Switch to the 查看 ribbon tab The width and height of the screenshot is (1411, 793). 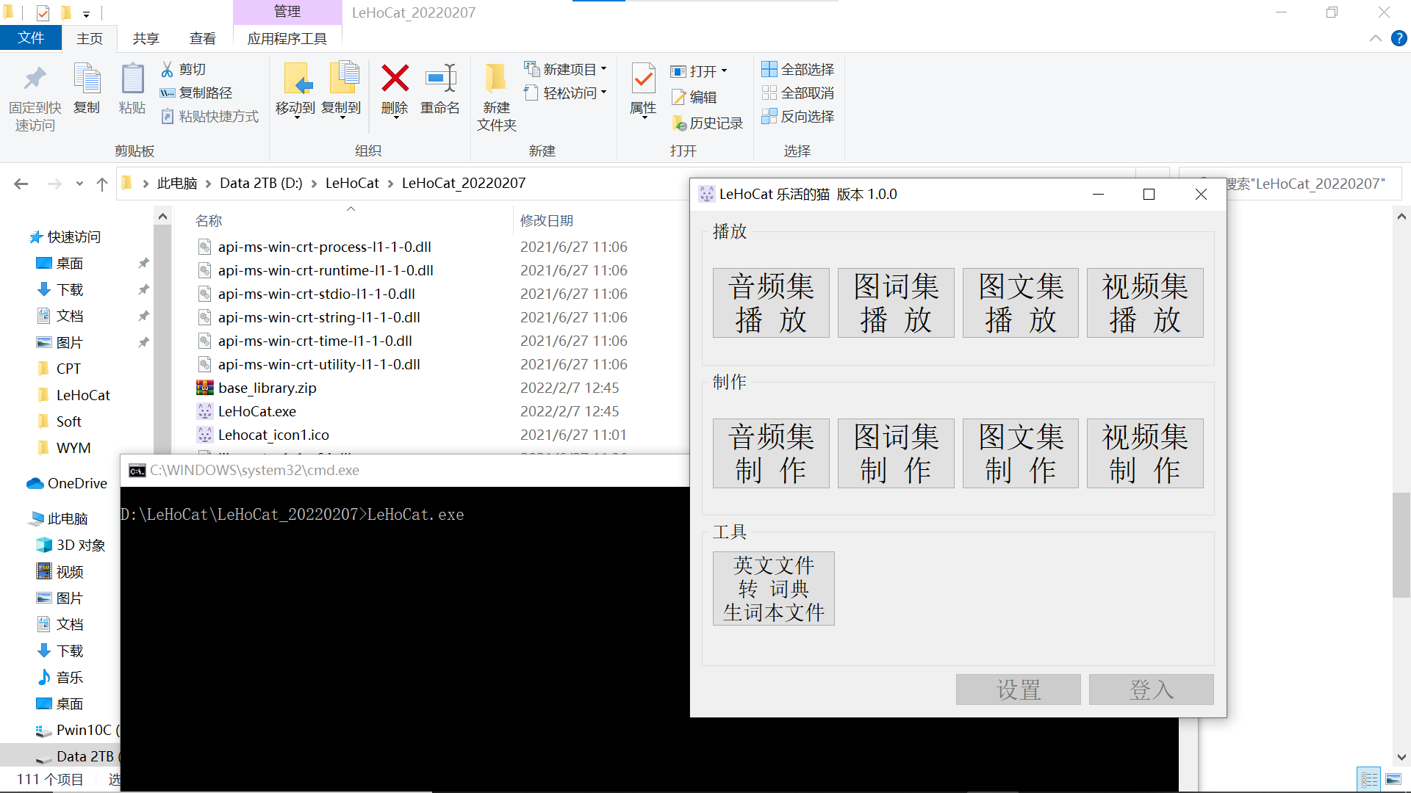click(x=203, y=38)
